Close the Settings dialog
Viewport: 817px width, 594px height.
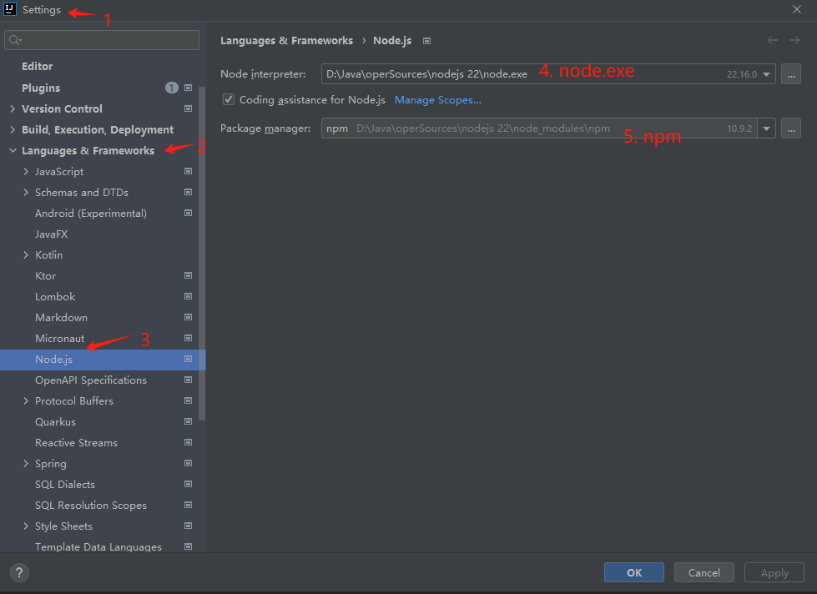pos(797,9)
